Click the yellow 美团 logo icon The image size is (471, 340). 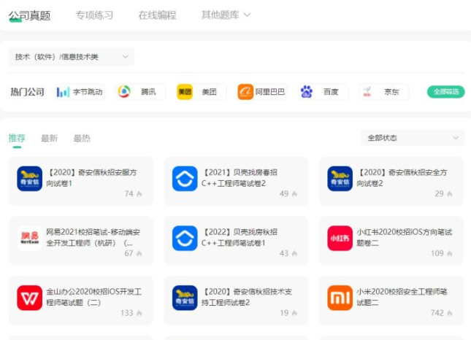click(x=185, y=92)
